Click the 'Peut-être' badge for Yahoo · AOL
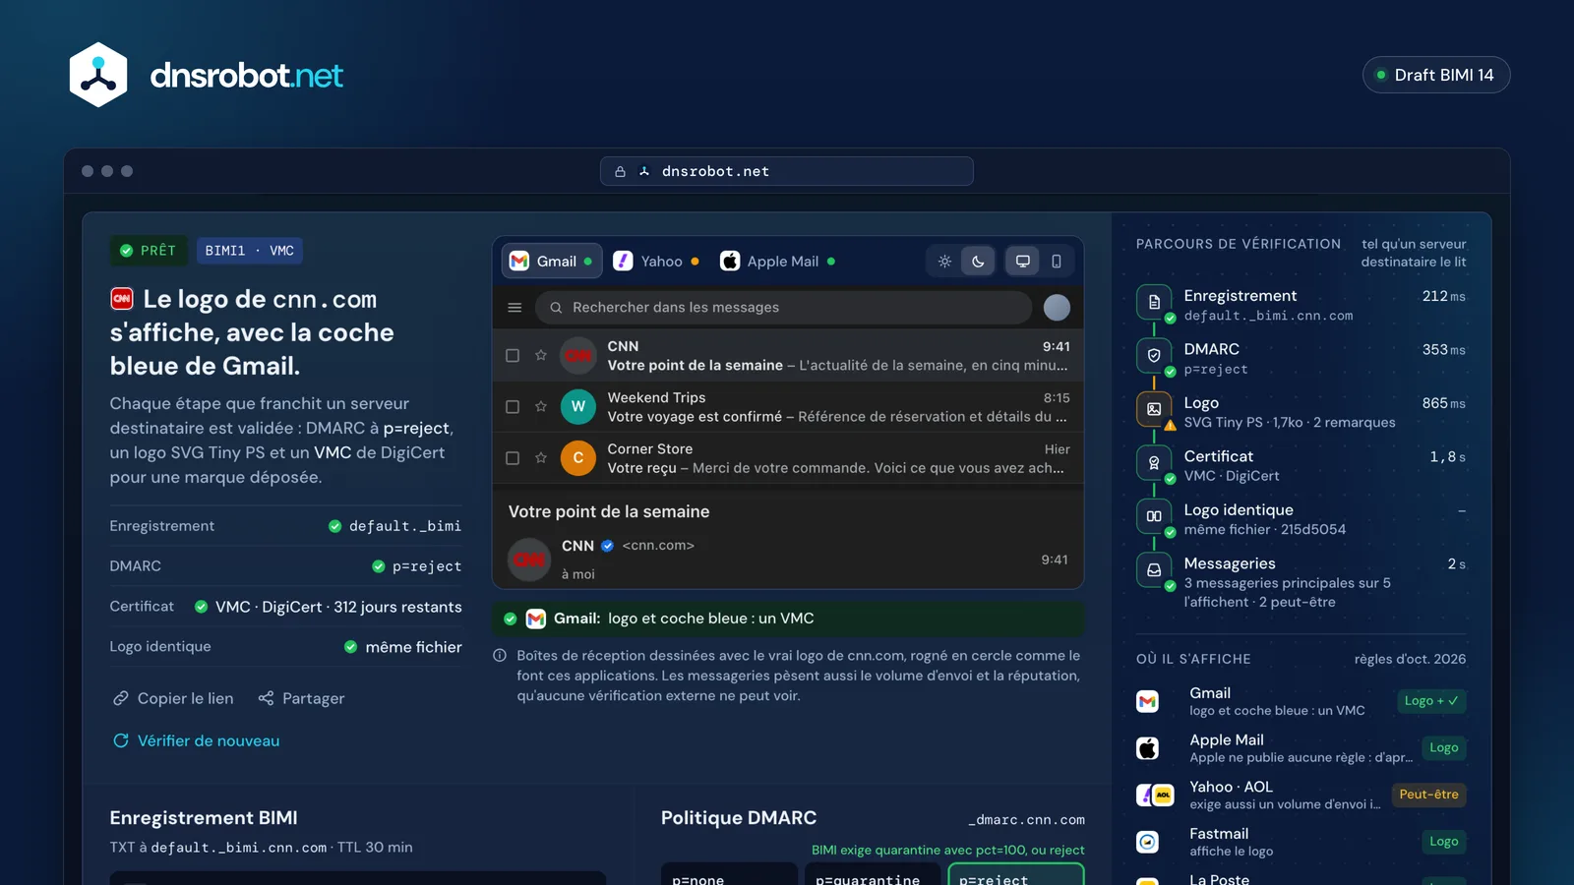 point(1428,795)
